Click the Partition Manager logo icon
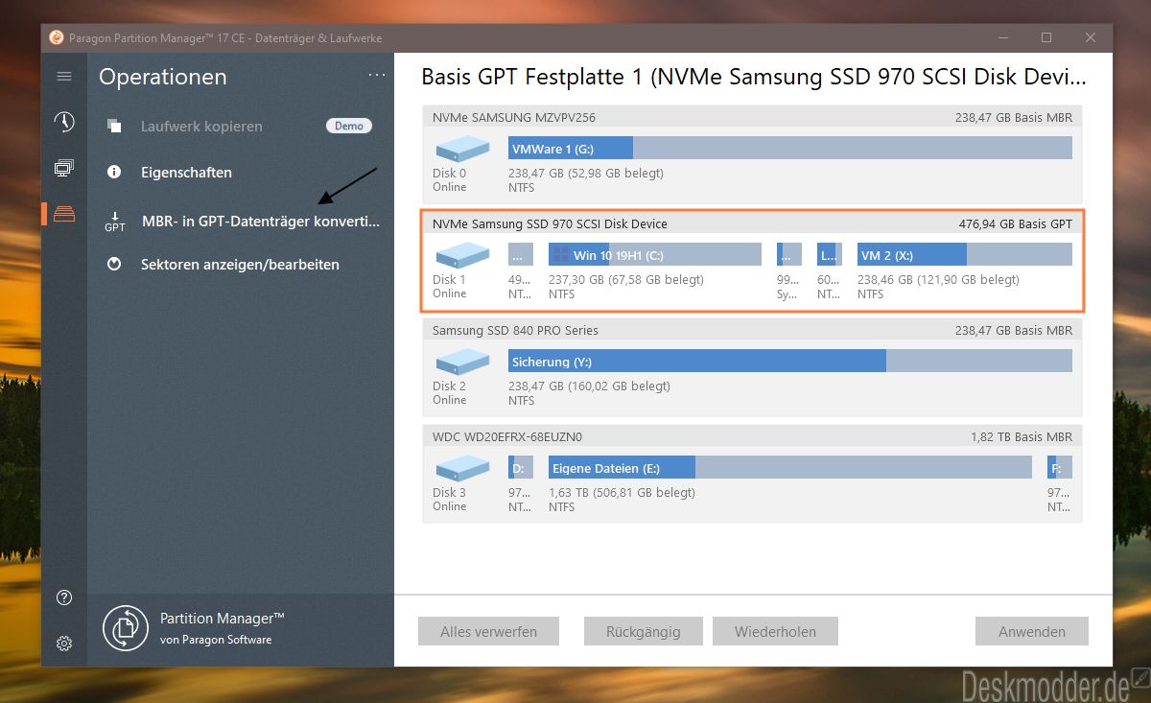Viewport: 1151px width, 703px height. (126, 628)
